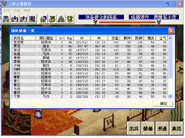The image size is (185, 138).
Task: Sort by 部队属性 column header
Action: pos(46,38)
